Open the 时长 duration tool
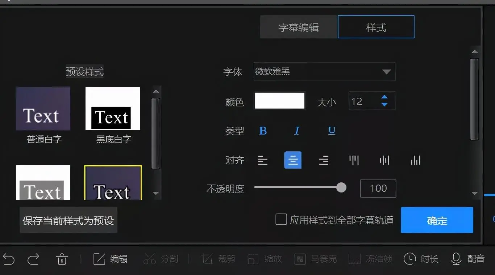495x275 pixels. click(420, 259)
